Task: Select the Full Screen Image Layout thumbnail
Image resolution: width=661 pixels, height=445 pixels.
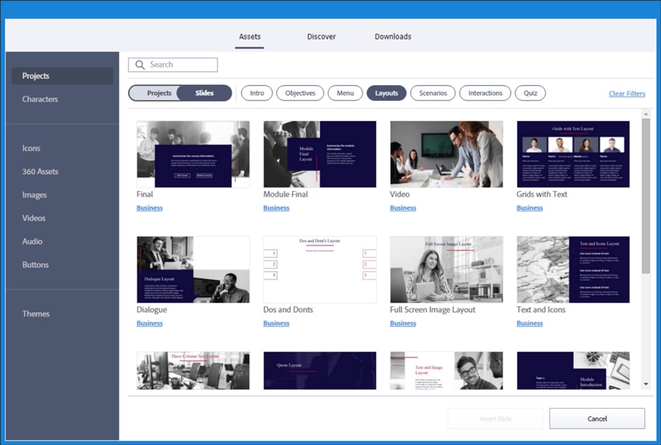Action: (447, 269)
